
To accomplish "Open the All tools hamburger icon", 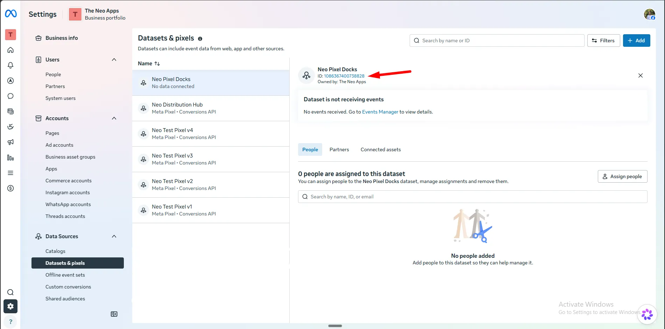I will [10, 173].
